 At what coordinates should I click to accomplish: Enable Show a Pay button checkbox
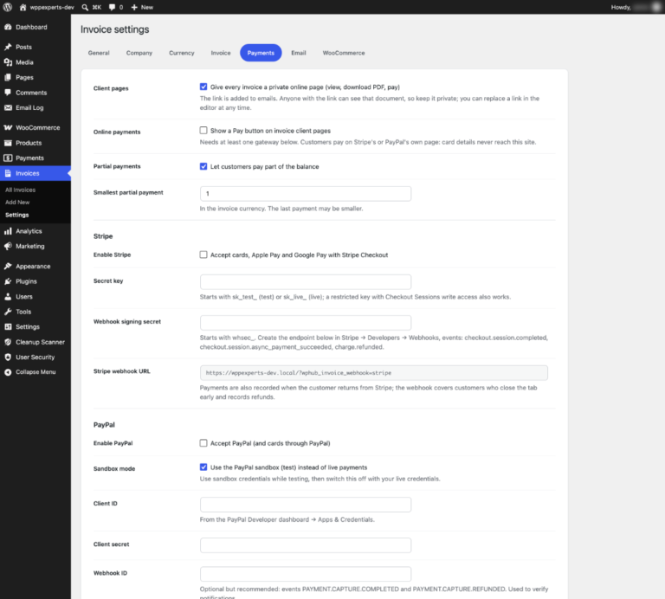203,131
